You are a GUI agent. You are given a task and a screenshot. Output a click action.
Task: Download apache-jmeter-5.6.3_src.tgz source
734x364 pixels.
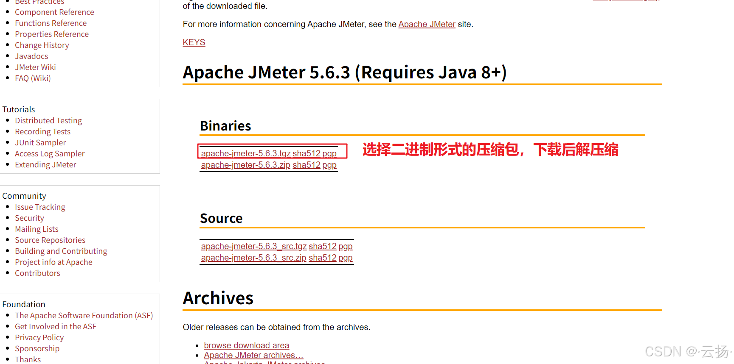coord(254,246)
